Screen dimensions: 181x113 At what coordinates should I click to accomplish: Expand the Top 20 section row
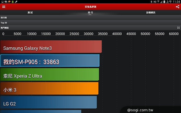point(90,23)
